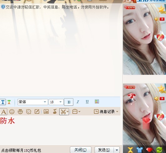Open the font size dropdown showing 18
Viewport: 166px width, 153px height.
(56, 102)
